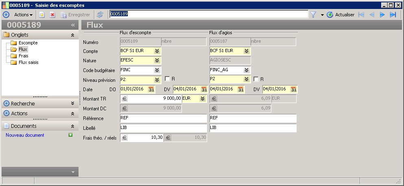Viewport: 404px width, 186px height.
Task: Click the Nouveau document link
Action: (25, 135)
